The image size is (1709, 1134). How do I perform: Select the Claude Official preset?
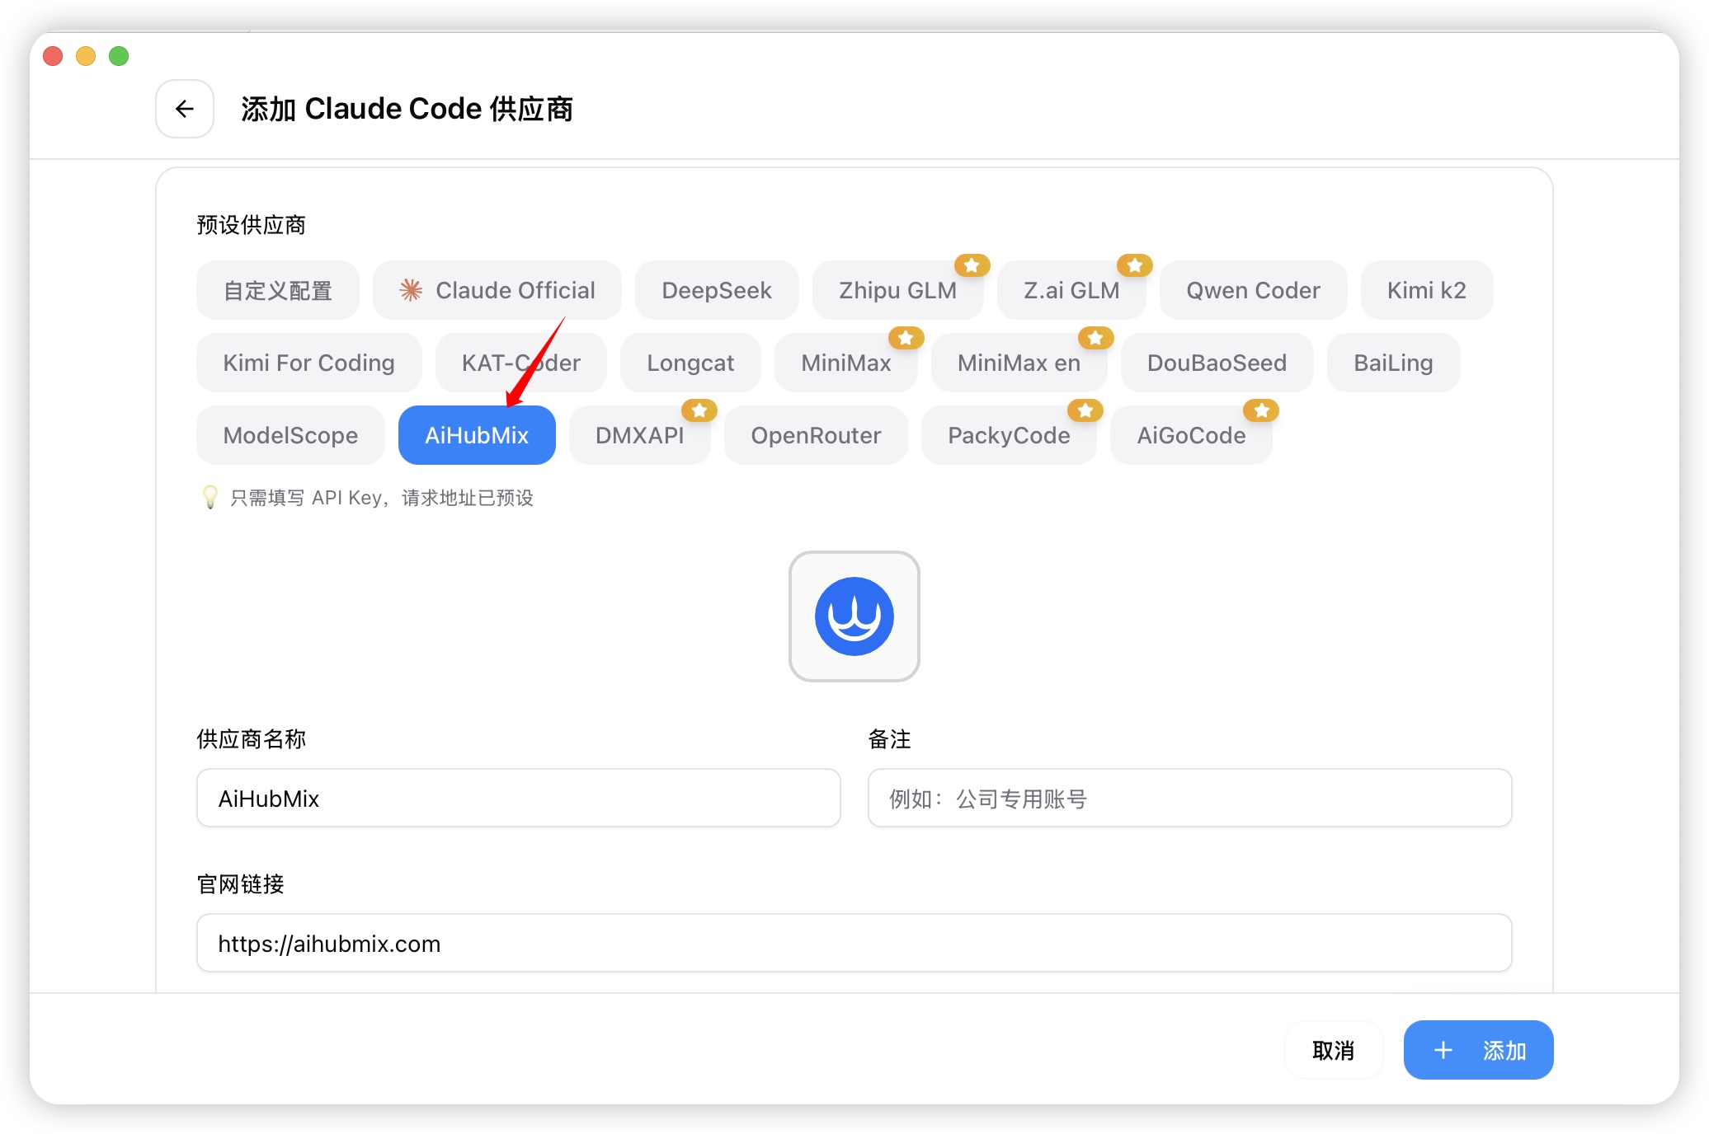497,290
